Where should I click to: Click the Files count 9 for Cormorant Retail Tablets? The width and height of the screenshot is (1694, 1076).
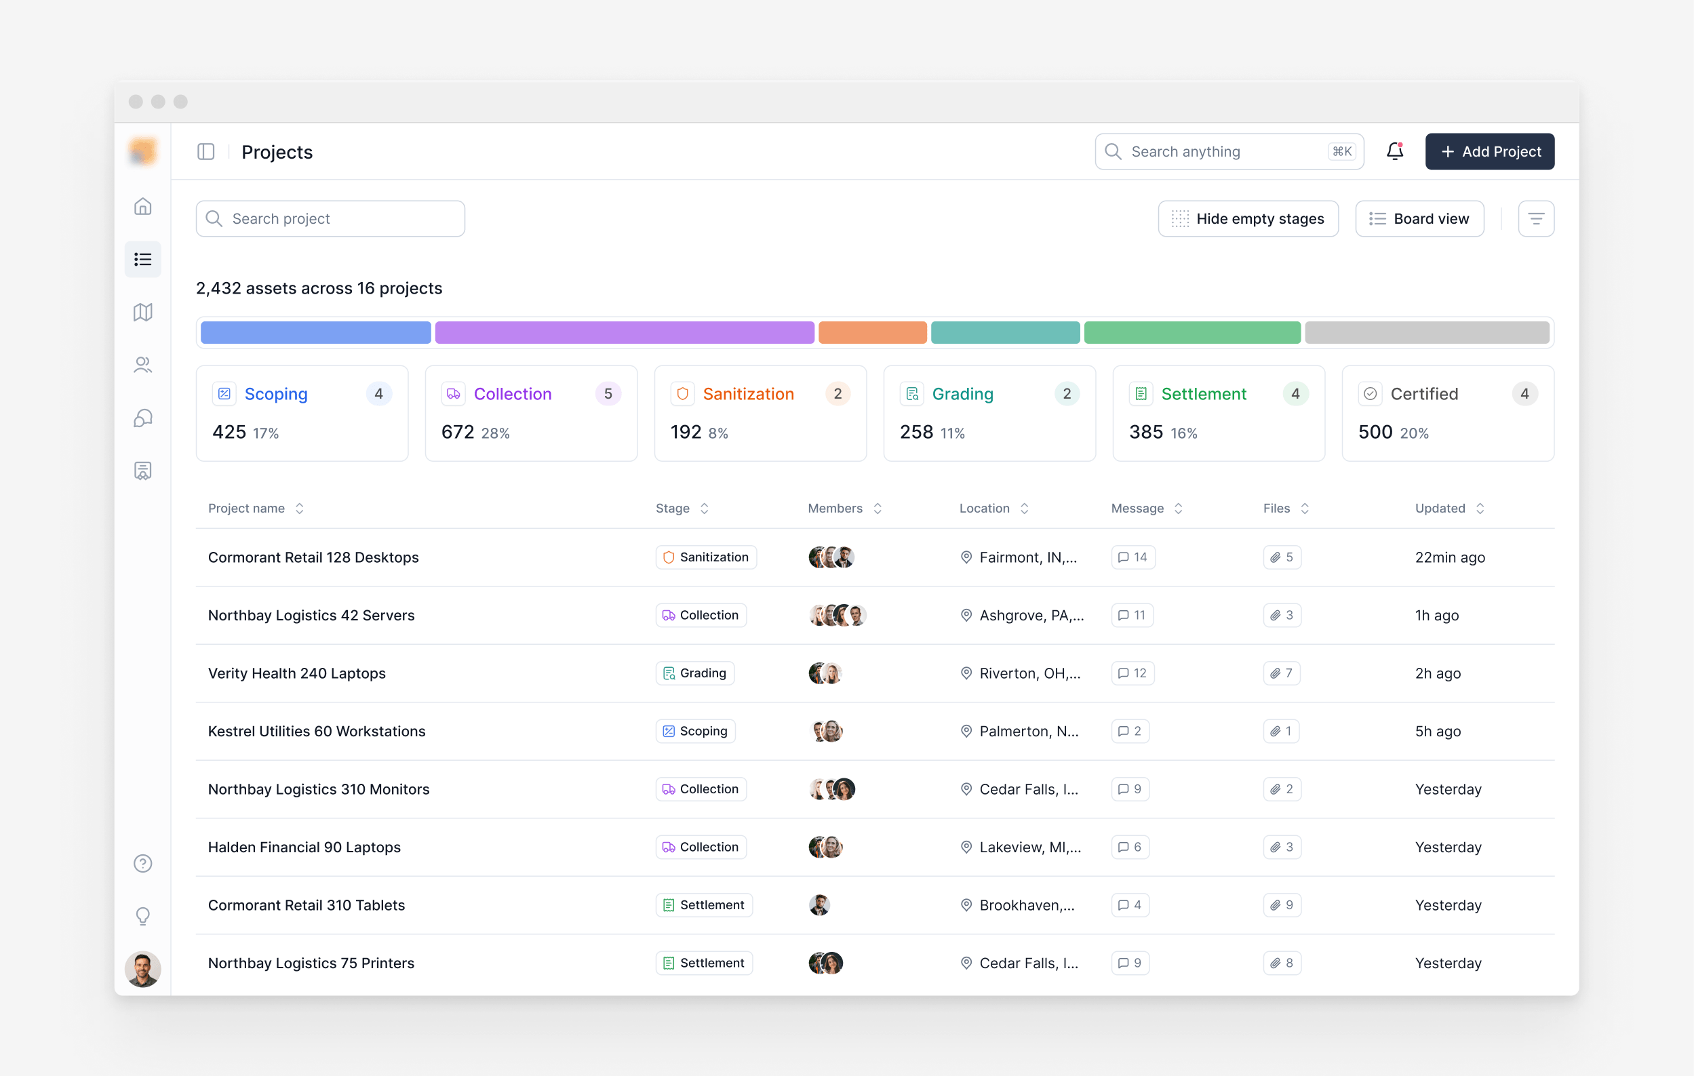(1282, 905)
